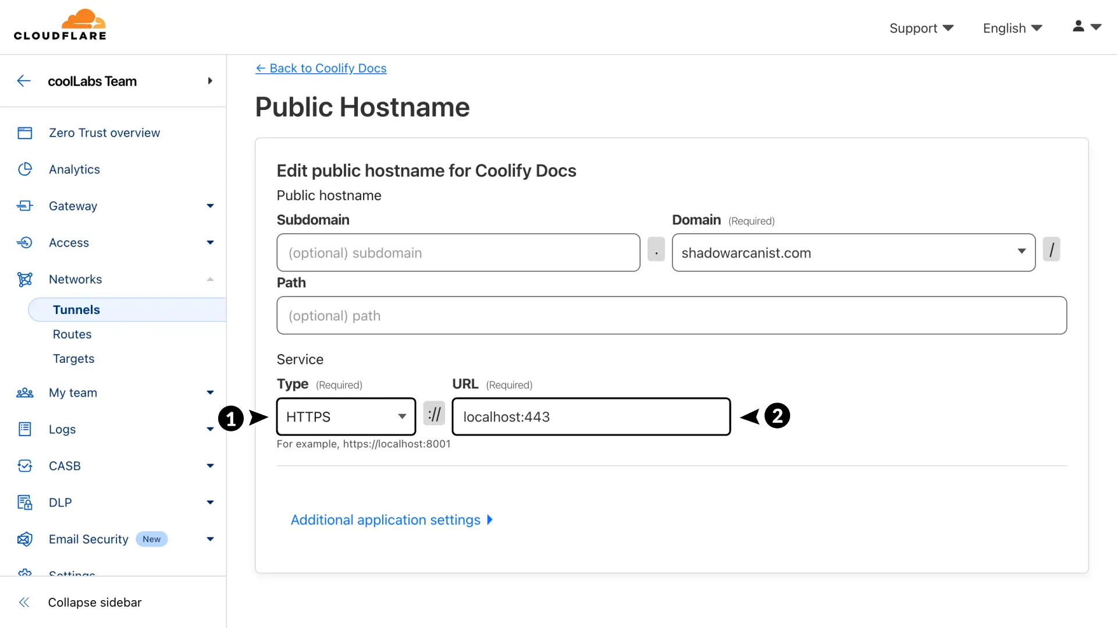1117x628 pixels.
Task: Expand the Access menu section
Action: click(x=210, y=242)
